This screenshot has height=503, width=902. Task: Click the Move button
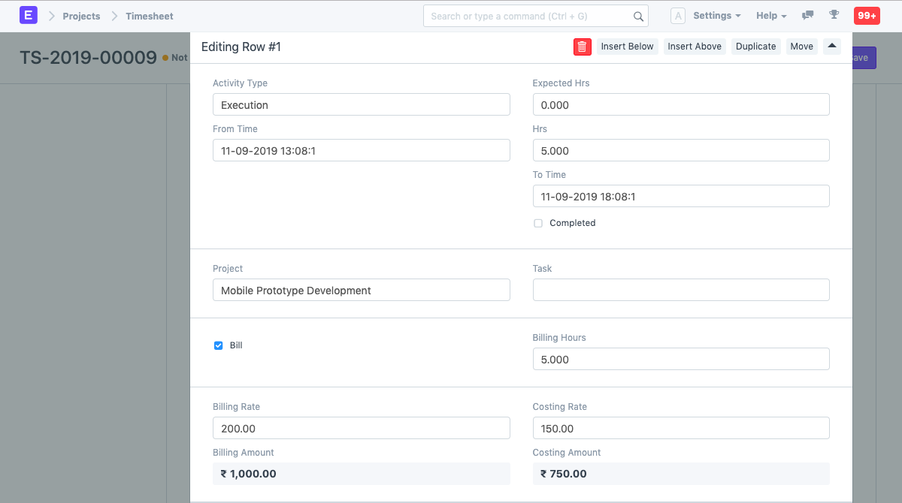click(x=801, y=46)
